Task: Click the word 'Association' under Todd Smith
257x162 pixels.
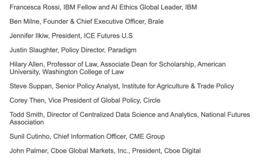Action: pos(27,122)
